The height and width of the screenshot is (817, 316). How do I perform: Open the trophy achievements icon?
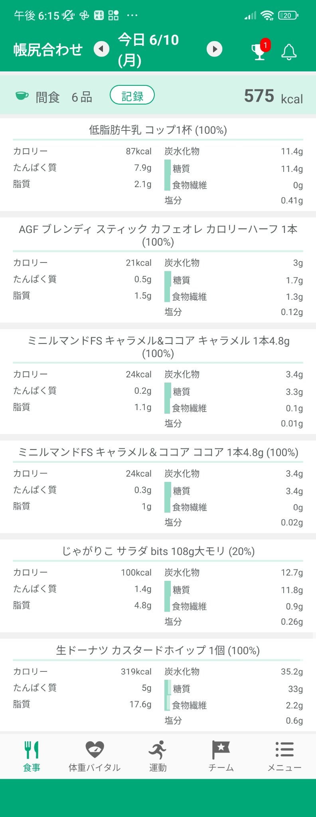click(x=259, y=51)
